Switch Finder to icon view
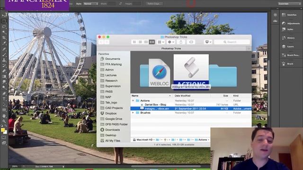The image size is (303, 170). tap(134, 42)
